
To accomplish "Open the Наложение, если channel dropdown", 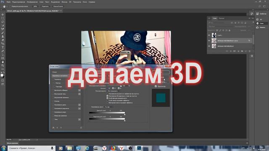I will point(109,107).
